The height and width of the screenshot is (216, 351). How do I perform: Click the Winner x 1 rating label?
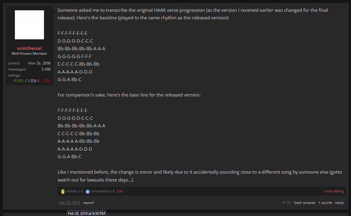tap(74, 191)
